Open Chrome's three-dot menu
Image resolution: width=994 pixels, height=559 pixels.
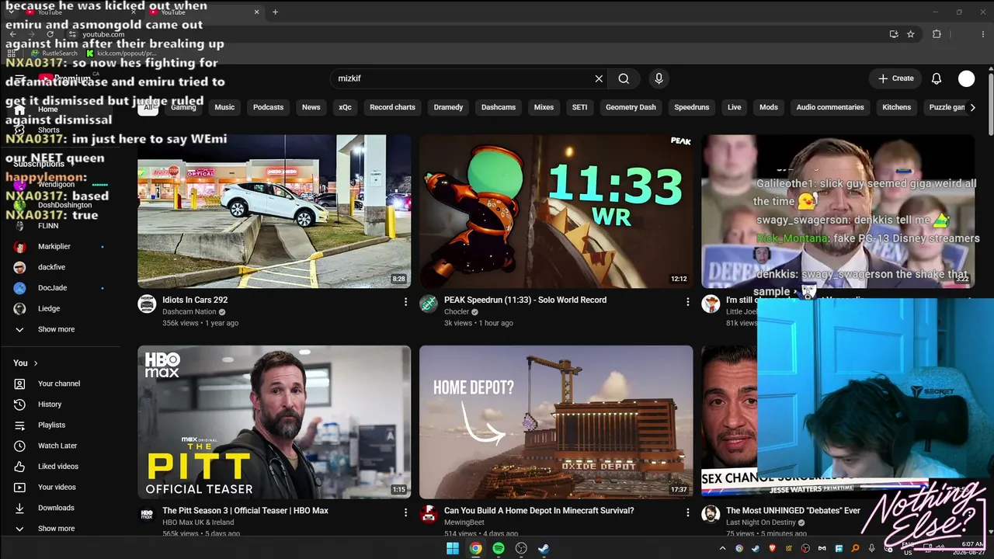pos(982,34)
